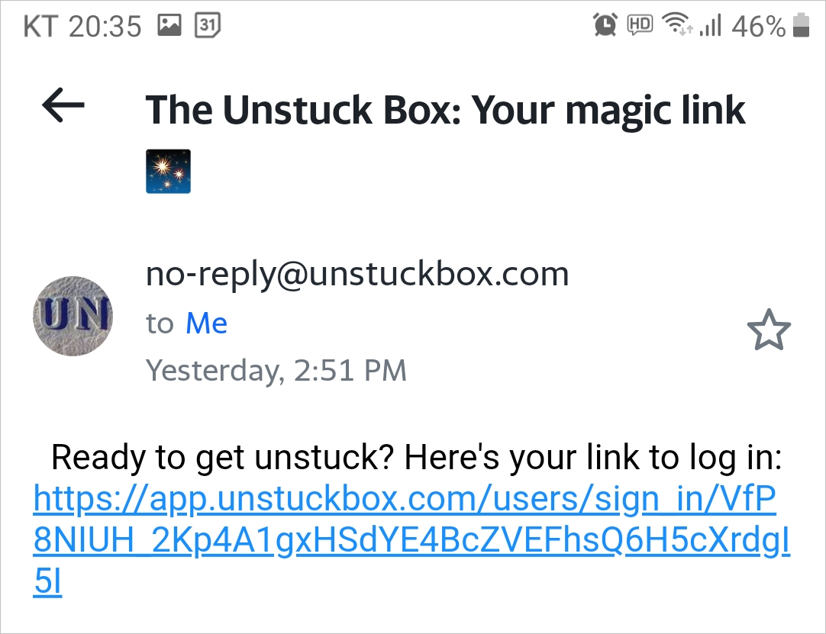The height and width of the screenshot is (634, 826).
Task: Tap the calendar 31 notification icon
Action: point(208,25)
